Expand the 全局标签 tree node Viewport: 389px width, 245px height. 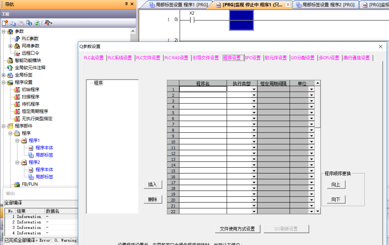point(3,75)
